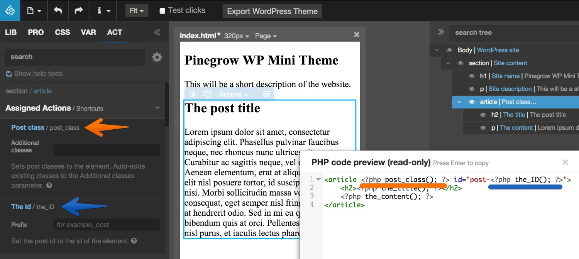The height and width of the screenshot is (259, 579).
Task: Disable Show help texts
Action: (9, 74)
